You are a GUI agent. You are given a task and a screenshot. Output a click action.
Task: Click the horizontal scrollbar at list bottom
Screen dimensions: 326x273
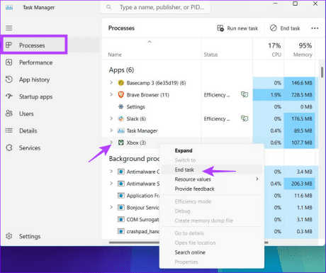(134, 243)
